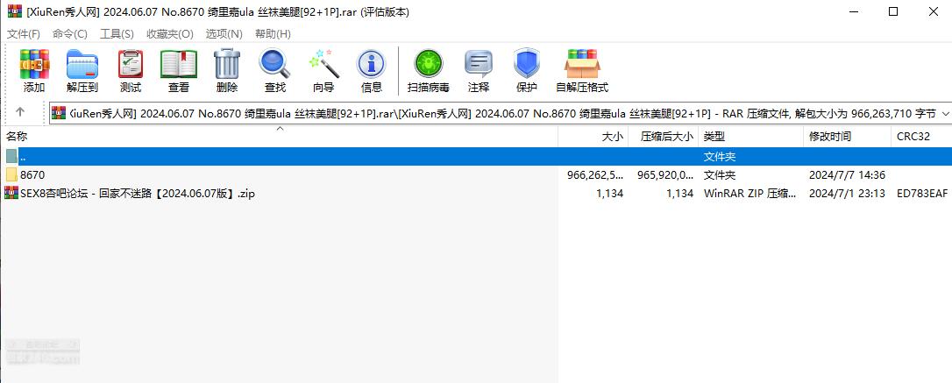Click the 8670 folder's 2024/7/7 14:36 date
The image size is (952, 383).
coord(847,174)
